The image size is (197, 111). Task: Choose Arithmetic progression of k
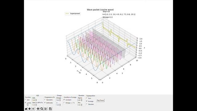(x=45, y=103)
